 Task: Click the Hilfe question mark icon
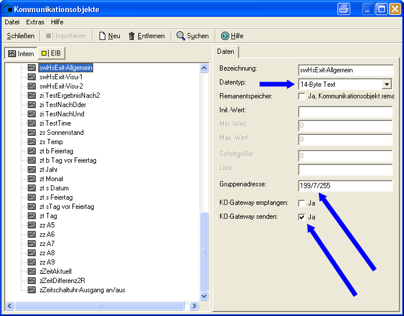(225, 36)
